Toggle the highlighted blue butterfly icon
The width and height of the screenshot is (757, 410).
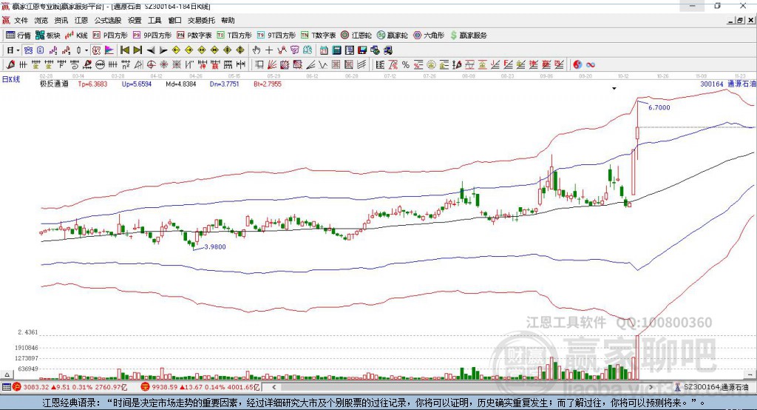(28, 50)
